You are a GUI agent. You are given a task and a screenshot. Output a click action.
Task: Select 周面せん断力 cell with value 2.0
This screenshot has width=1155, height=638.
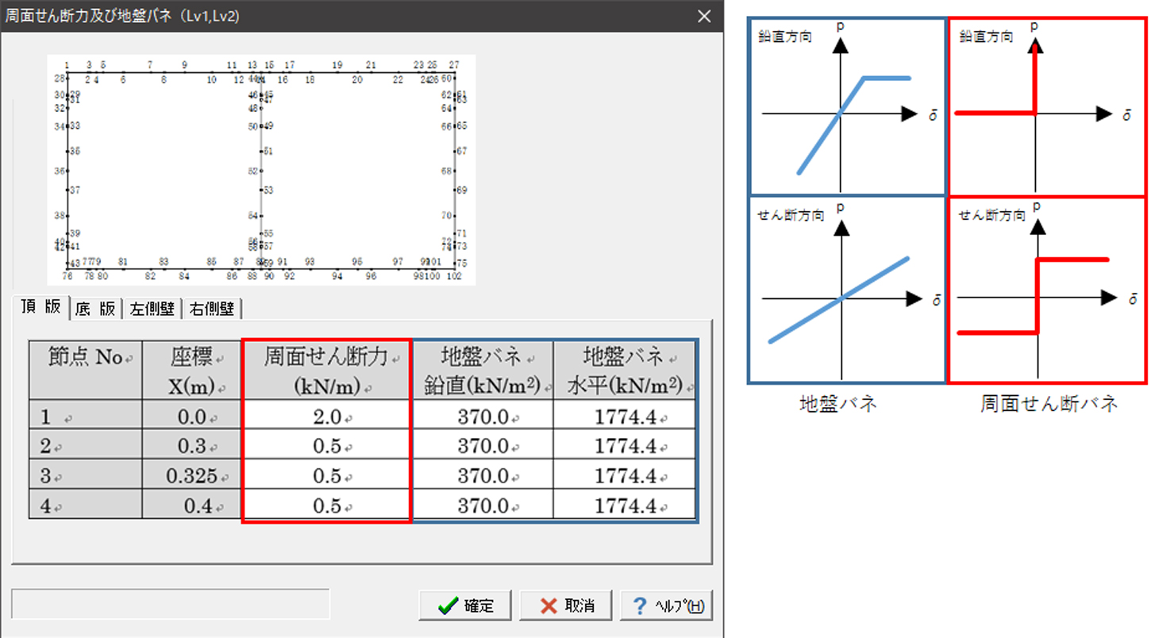click(326, 417)
